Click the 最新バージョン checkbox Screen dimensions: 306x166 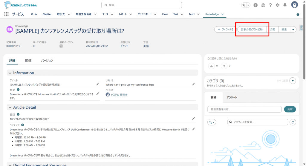61,46
